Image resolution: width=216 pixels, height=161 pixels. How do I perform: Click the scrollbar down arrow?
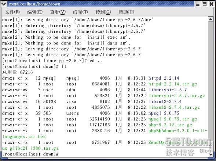[210, 154]
